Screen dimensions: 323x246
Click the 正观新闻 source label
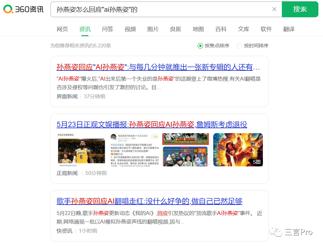(x=67, y=173)
